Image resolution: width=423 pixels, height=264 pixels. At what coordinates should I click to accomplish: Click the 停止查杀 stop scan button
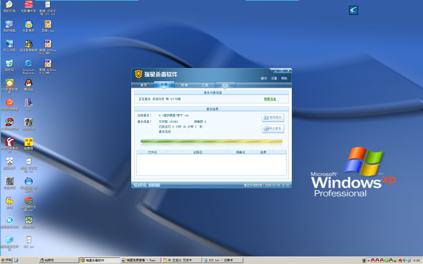(273, 128)
